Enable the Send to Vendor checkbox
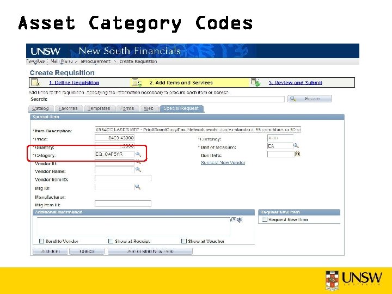The width and height of the screenshot is (392, 294). (41, 241)
